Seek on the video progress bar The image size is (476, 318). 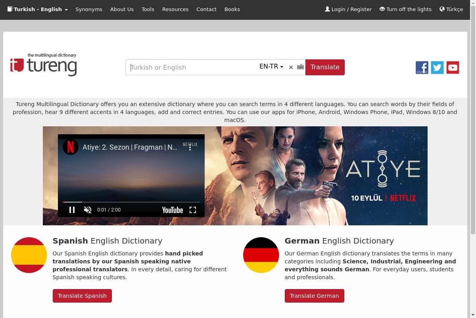click(131, 202)
